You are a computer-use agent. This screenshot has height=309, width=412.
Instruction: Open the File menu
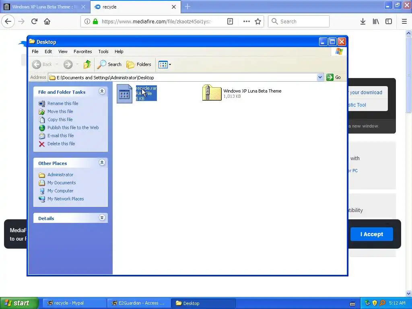35,51
